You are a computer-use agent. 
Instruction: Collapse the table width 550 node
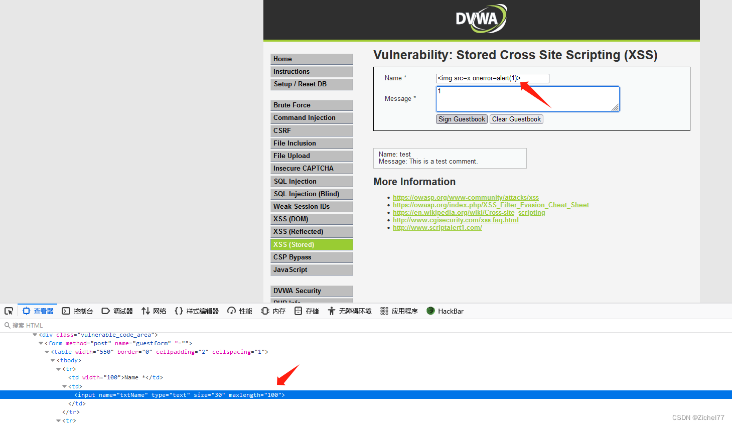(x=47, y=352)
